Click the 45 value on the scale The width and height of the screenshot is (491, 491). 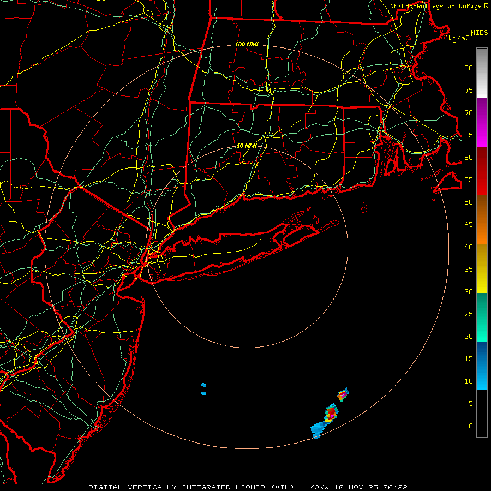(469, 225)
